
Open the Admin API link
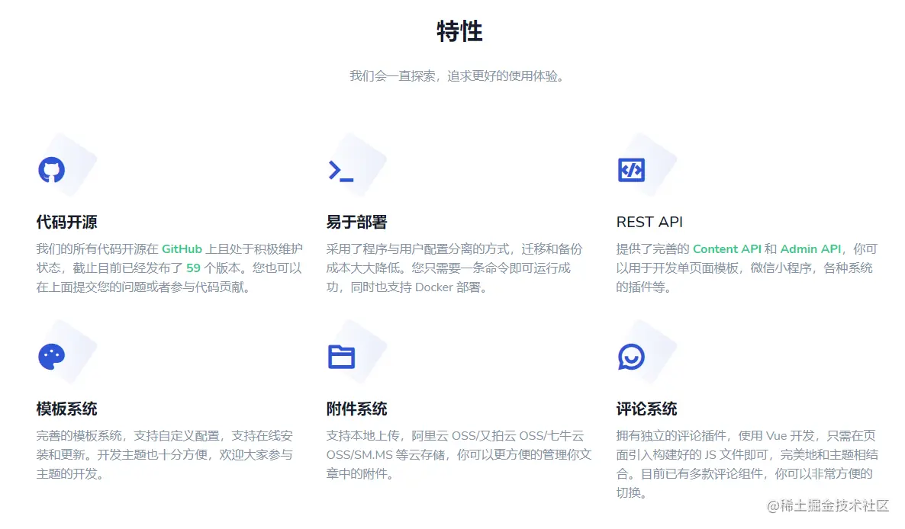810,249
